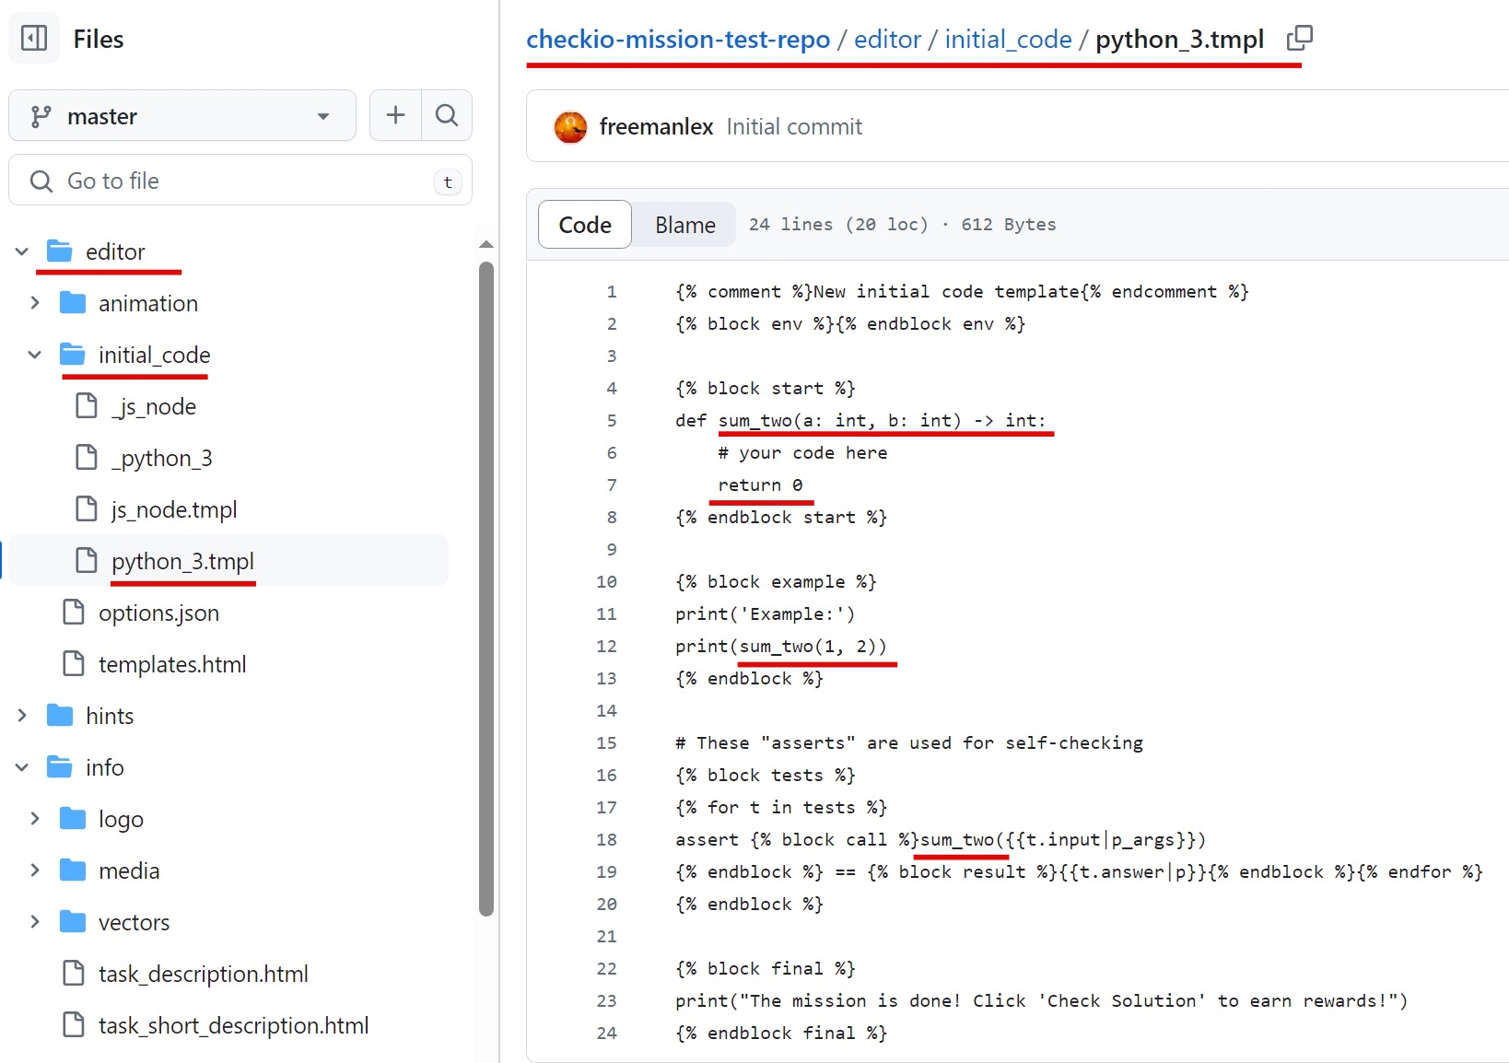The height and width of the screenshot is (1063, 1509).
Task: Go to checkio-mission-test-repo breadcrumb link
Action: point(678,39)
